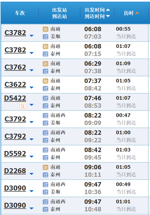The height and width of the screenshot is (215, 150).
Task: Sort by 历时 using the orange arrow
Action: 137,13
